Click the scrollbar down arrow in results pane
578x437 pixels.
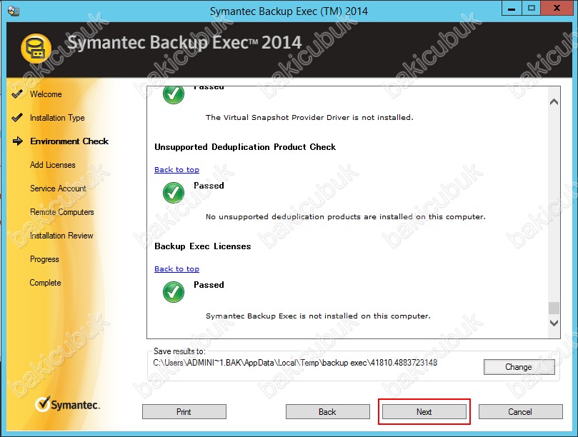click(554, 323)
